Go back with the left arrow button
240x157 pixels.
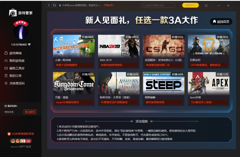(x=49, y=5)
